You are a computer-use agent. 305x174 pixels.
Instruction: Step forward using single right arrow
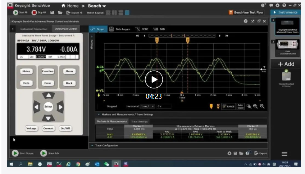[220, 36]
